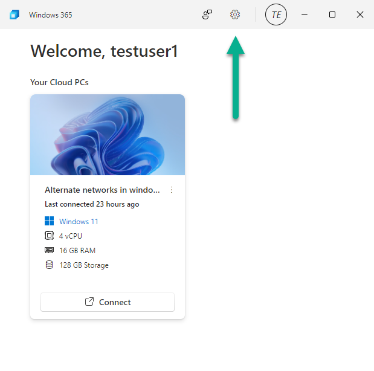Click the Windows 11 link
Screen dimensions: 374x371
[79, 222]
